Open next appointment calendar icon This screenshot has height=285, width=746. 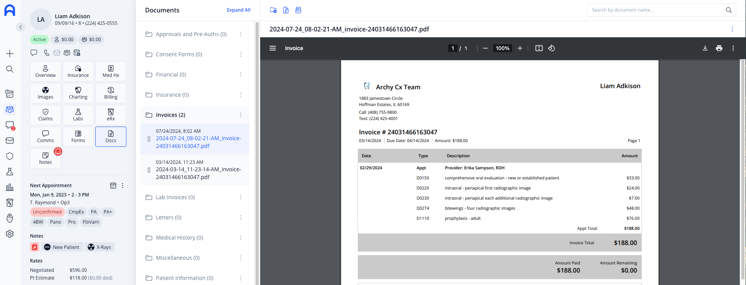(x=113, y=186)
